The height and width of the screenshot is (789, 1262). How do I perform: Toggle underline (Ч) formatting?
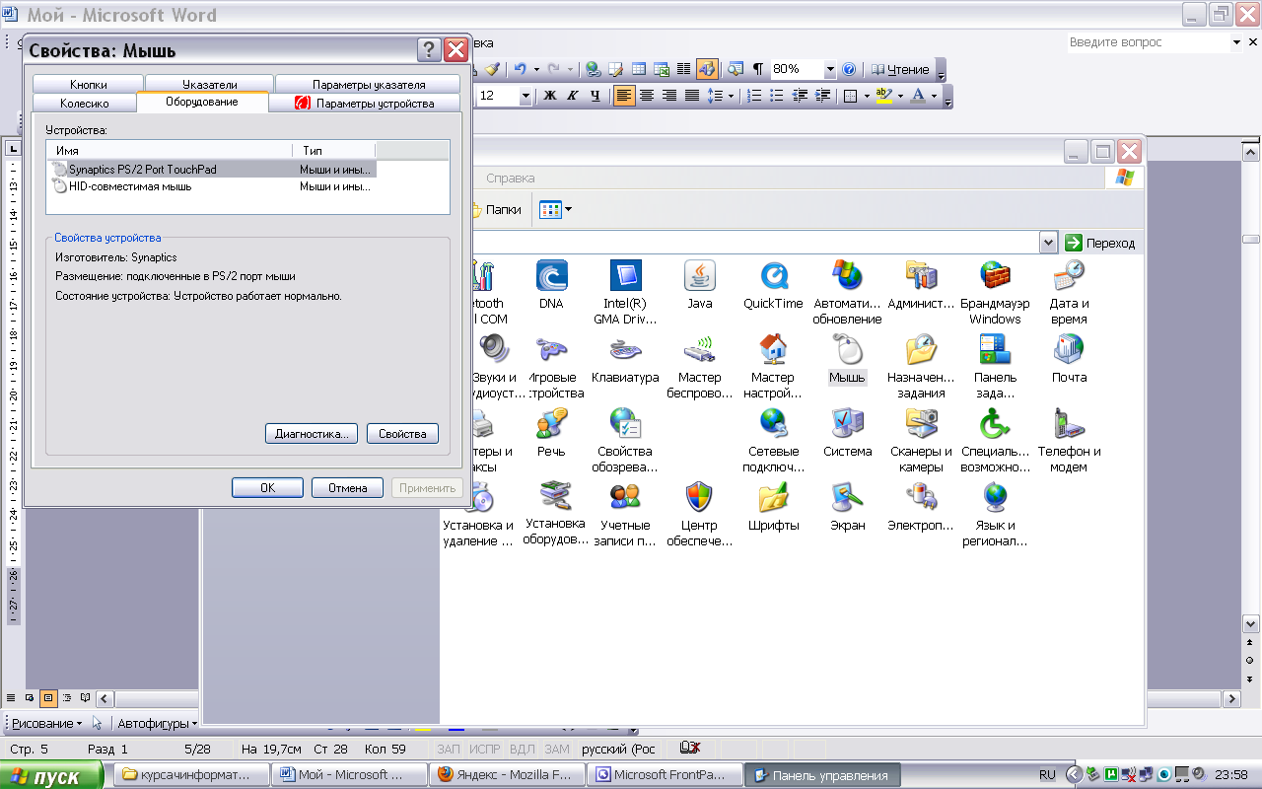[596, 96]
